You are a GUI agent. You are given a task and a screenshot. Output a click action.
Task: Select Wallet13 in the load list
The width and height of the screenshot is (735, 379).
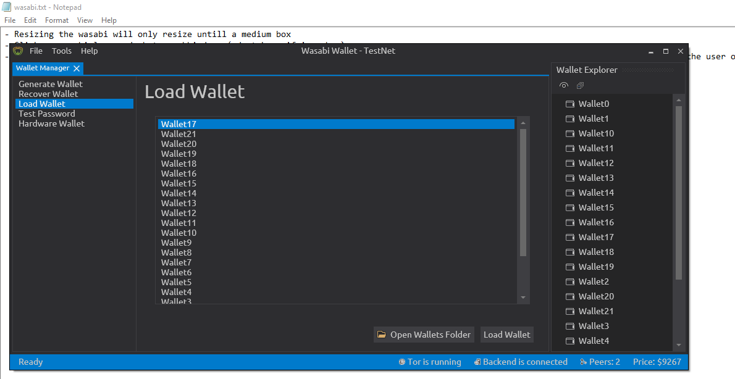click(336, 203)
